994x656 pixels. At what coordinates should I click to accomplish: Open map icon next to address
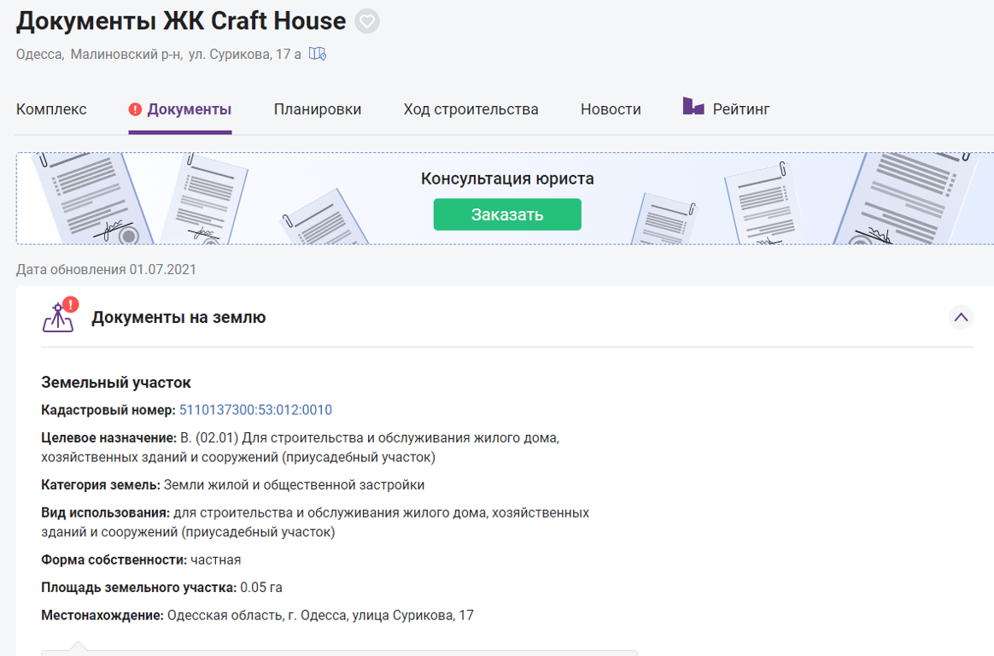click(318, 54)
